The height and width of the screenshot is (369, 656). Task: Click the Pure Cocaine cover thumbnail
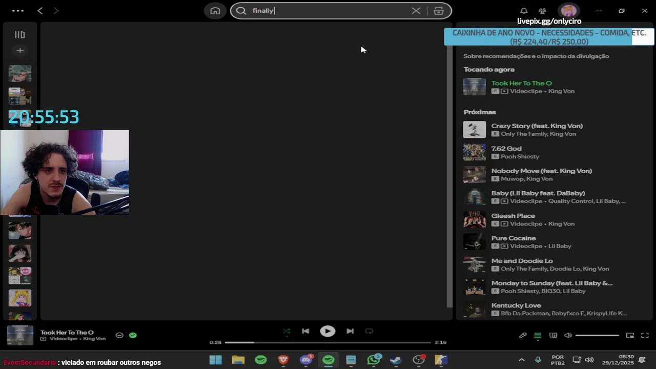pos(475,242)
